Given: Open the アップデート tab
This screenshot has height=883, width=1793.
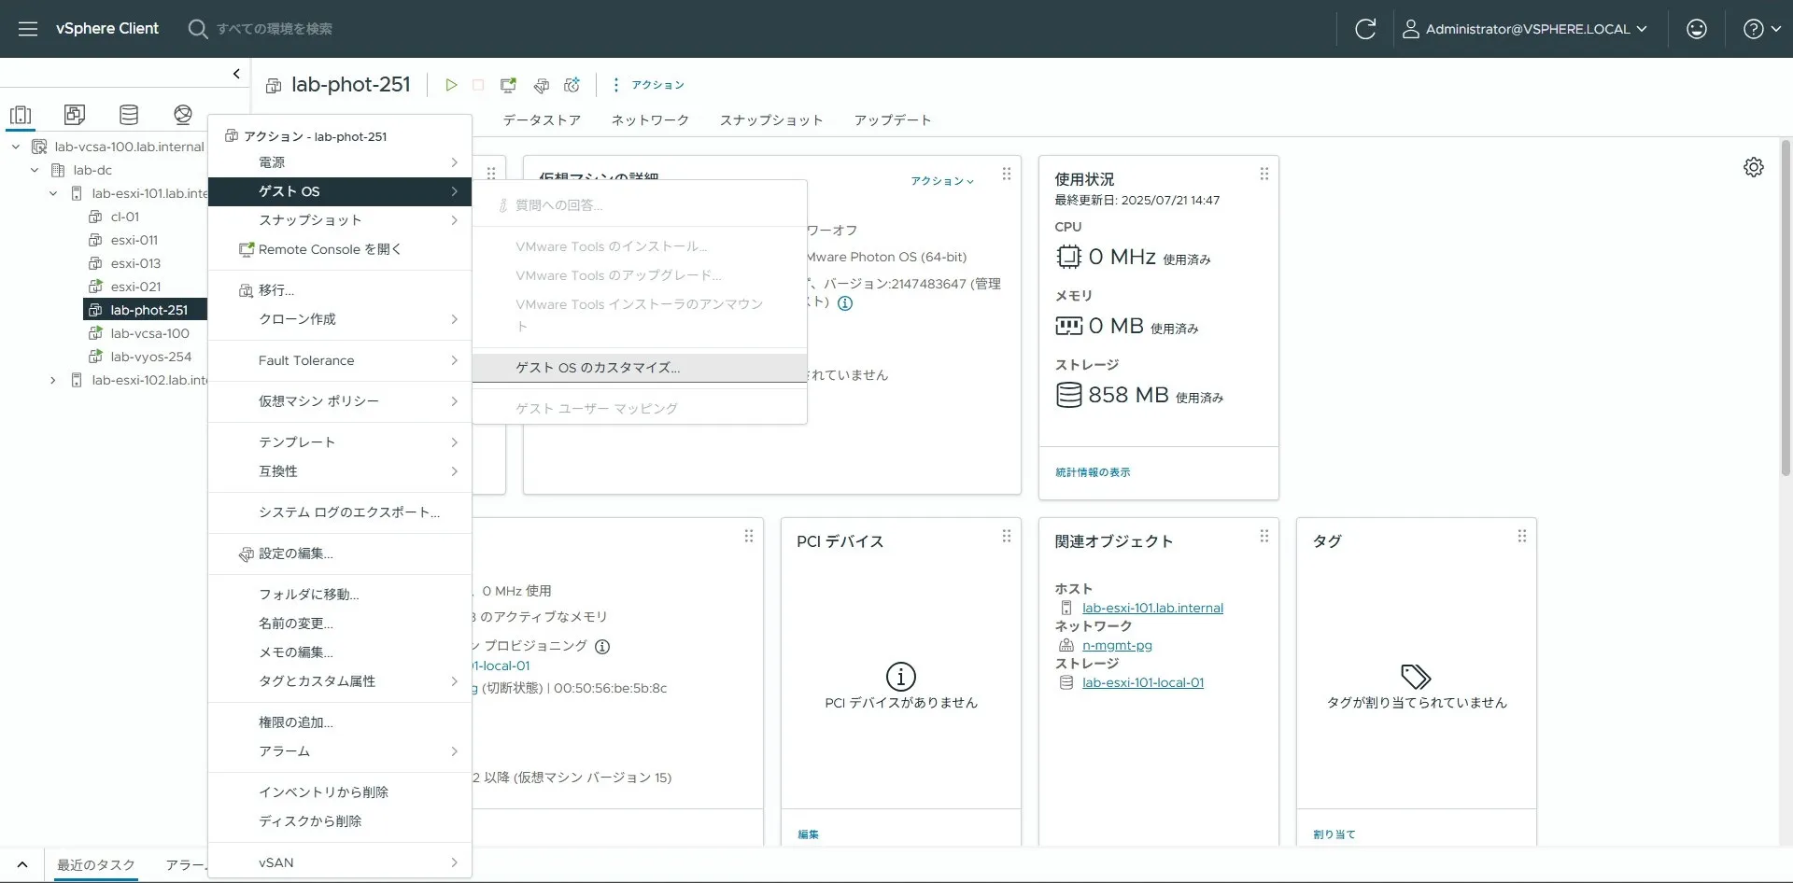Looking at the screenshot, I should coord(893,120).
